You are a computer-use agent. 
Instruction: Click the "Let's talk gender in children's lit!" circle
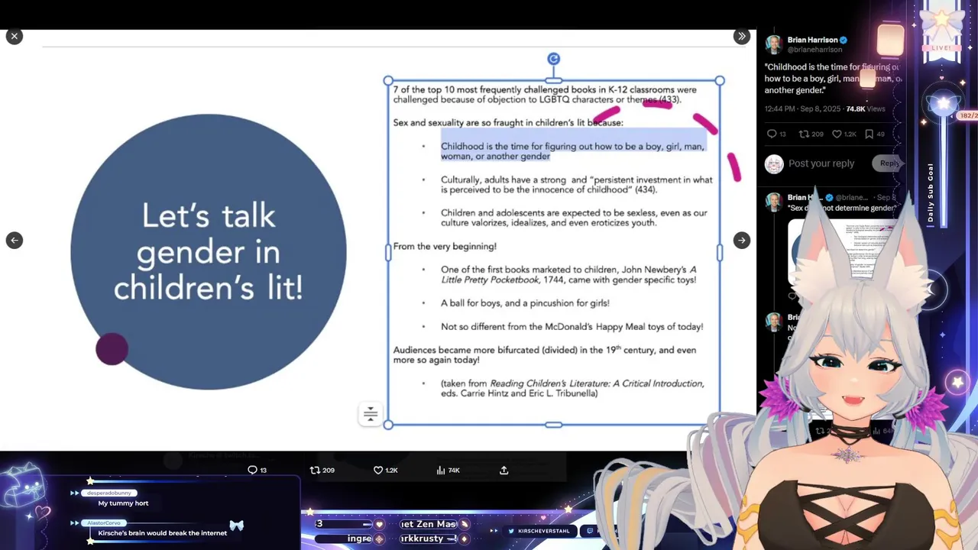(x=208, y=252)
